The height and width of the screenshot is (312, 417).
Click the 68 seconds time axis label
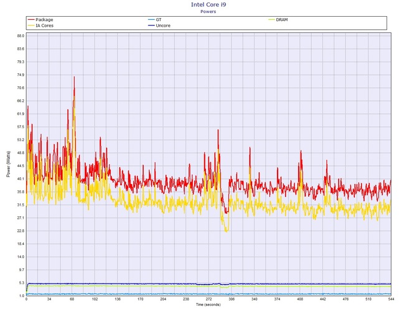pyautogui.click(x=72, y=299)
